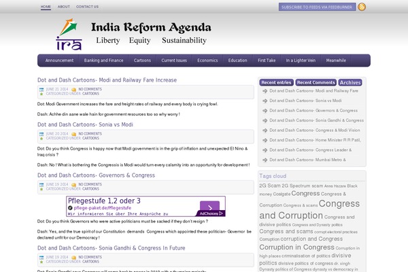Click comment bubble icon on Sonia vs Modi post
Screen dimensions: 408x272
point(74,134)
